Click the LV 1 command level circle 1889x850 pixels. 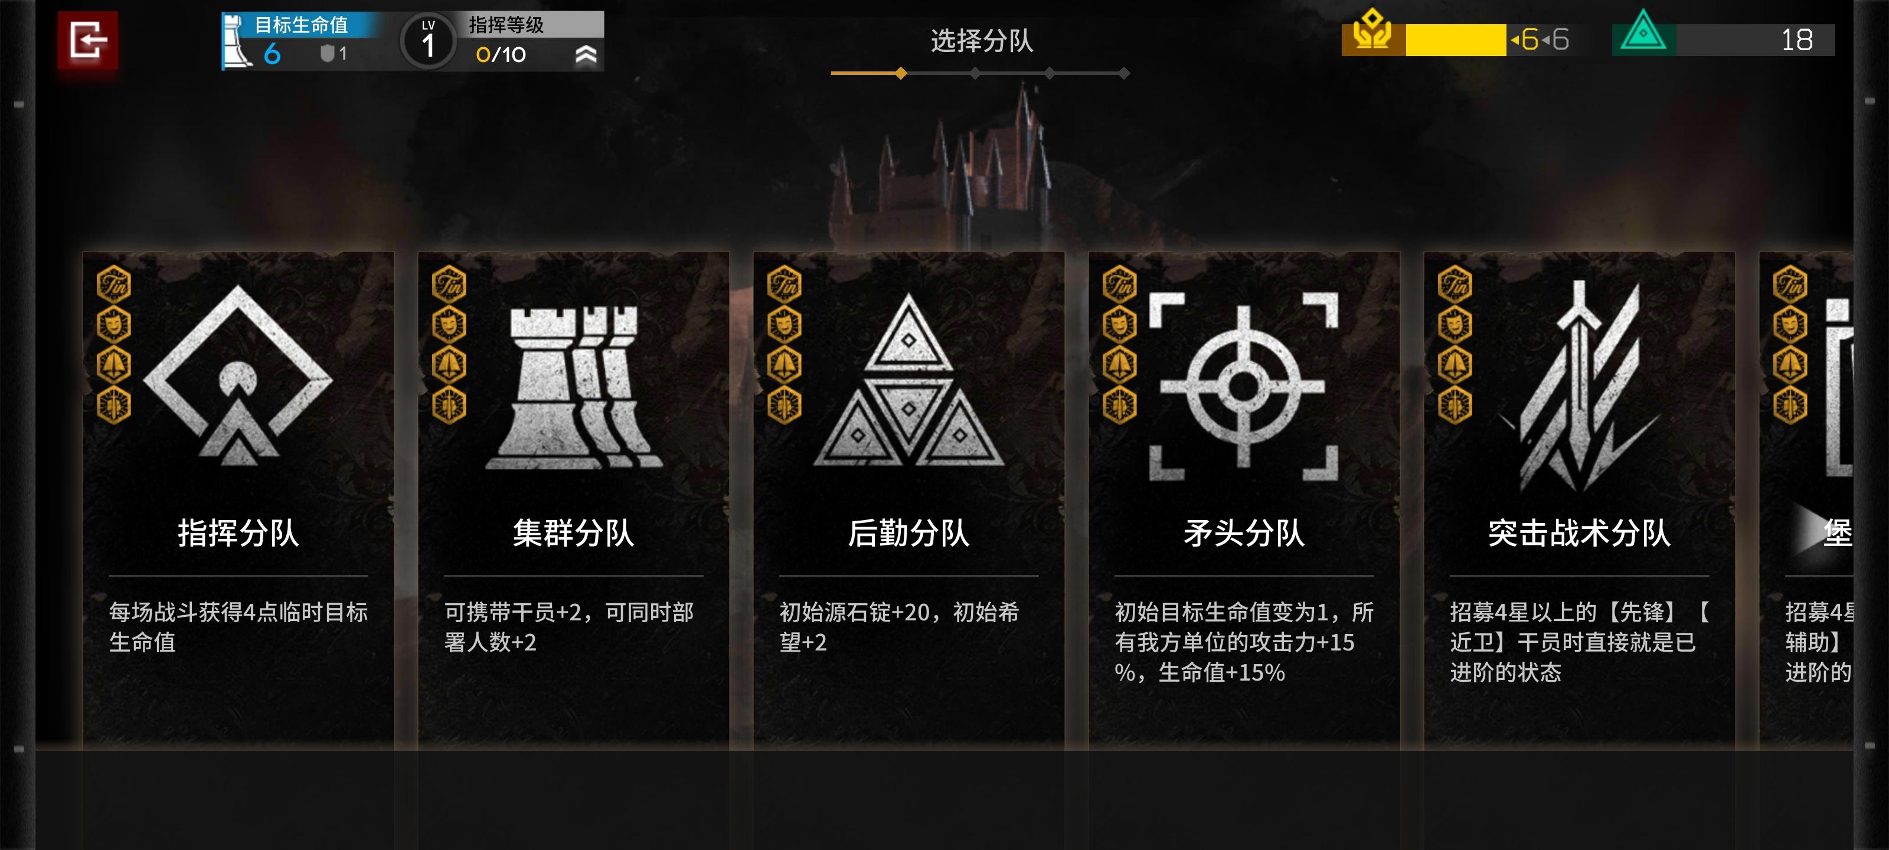pos(428,42)
